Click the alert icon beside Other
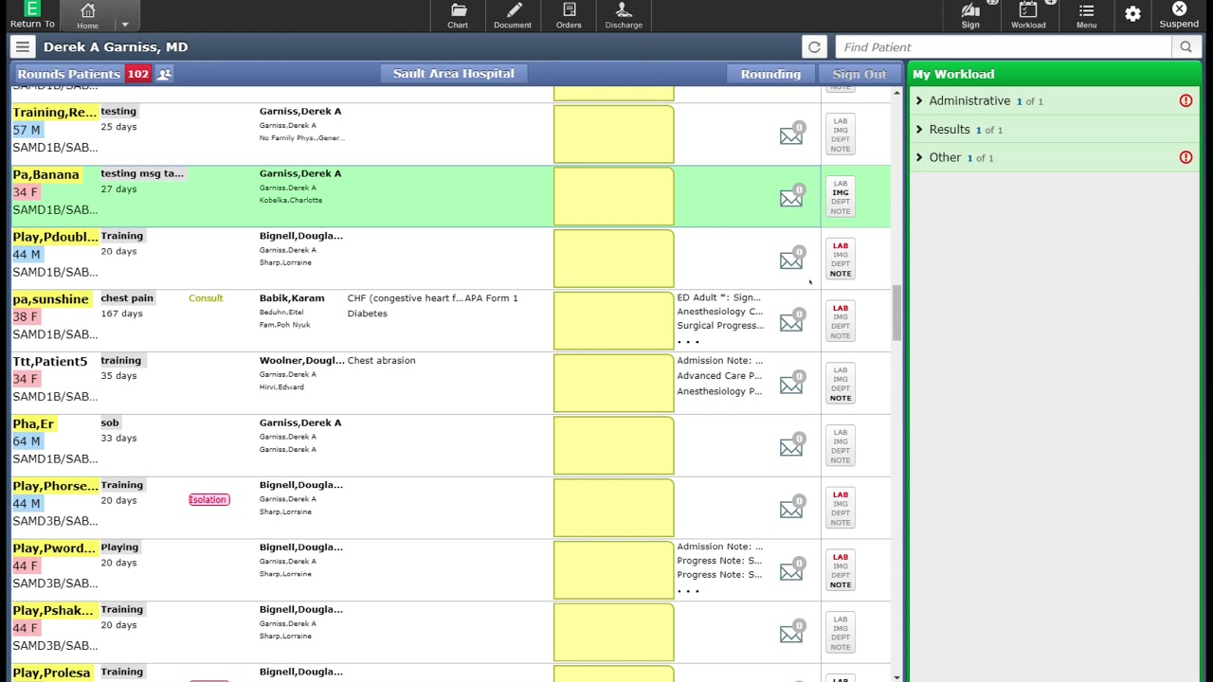The image size is (1213, 682). click(x=1186, y=158)
